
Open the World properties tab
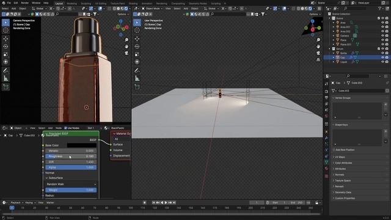pyautogui.click(x=326, y=116)
